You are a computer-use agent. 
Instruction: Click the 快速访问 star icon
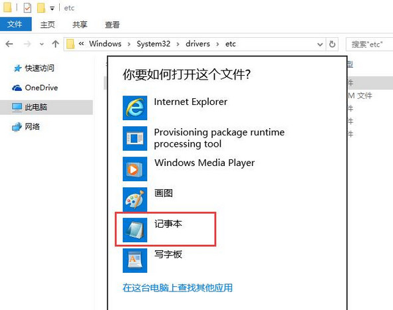[x=17, y=68]
